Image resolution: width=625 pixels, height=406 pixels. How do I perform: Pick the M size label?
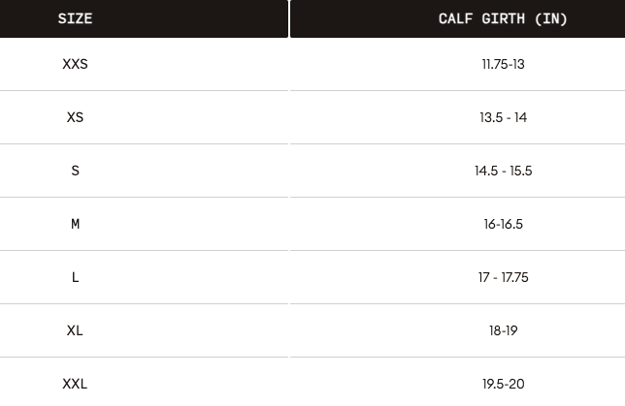pyautogui.click(x=75, y=224)
